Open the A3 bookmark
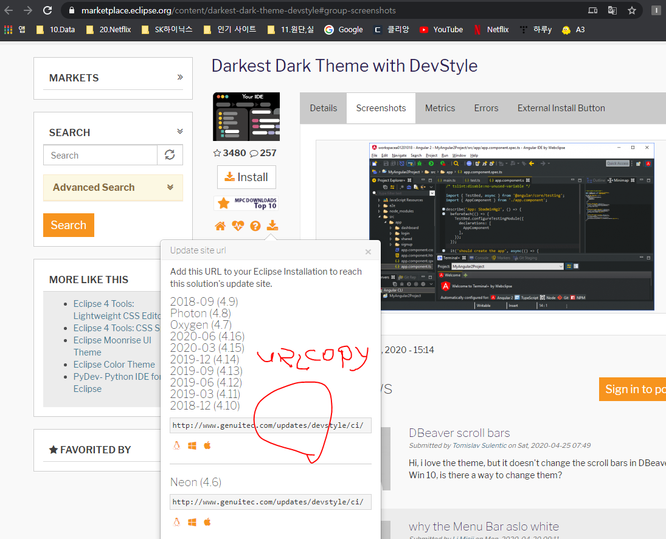 click(574, 29)
